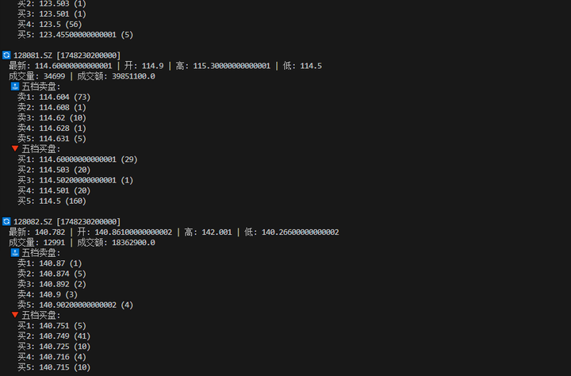The image size is (571, 376).
Task: Click the blue TOP icon under 128081.SZ
Action: [15, 86]
